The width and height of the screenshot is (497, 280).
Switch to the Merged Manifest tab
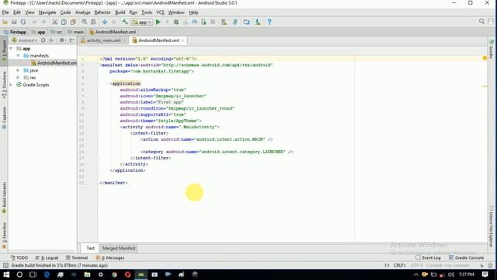point(119,248)
